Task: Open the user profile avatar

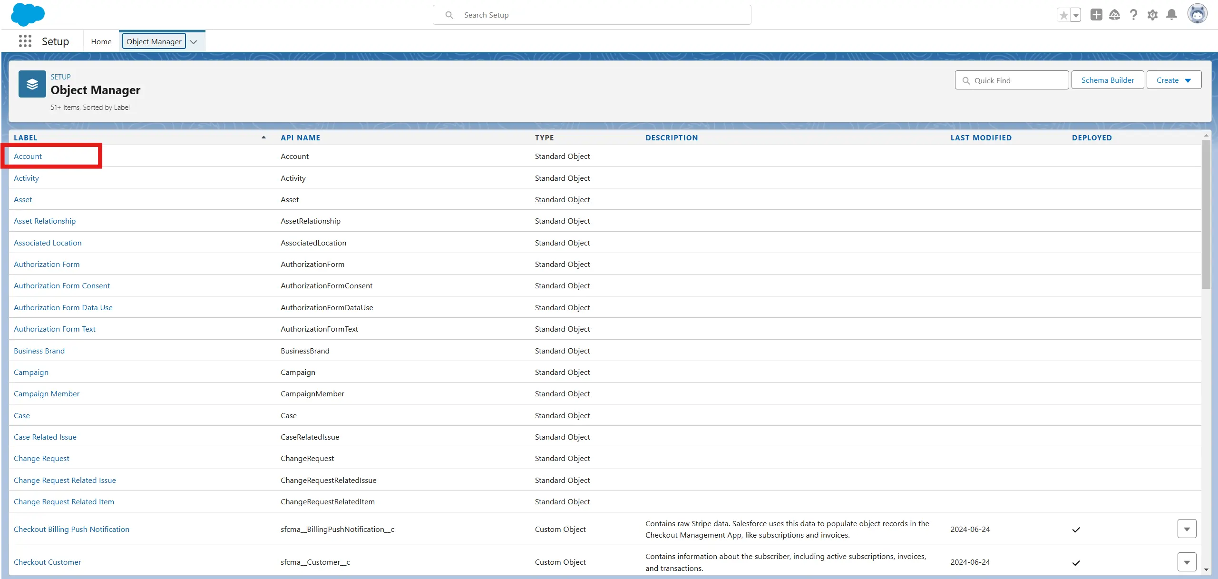Action: [x=1197, y=14]
